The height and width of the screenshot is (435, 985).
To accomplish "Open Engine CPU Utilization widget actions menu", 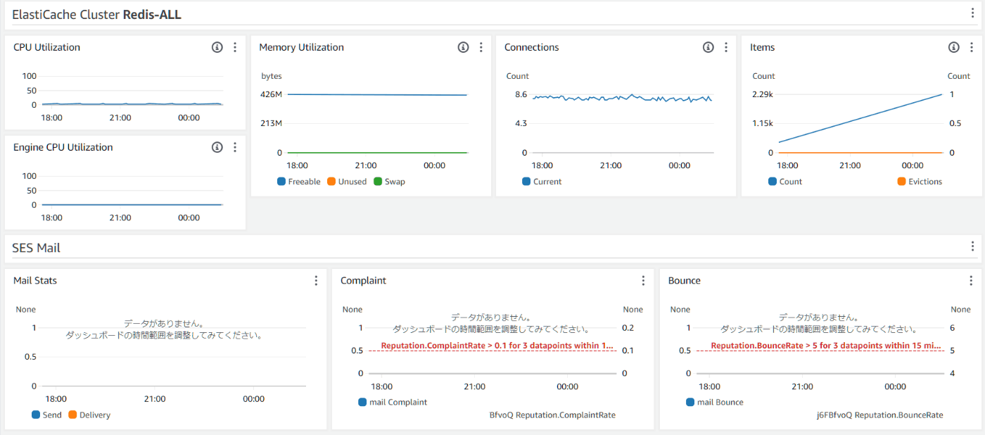I will point(235,147).
